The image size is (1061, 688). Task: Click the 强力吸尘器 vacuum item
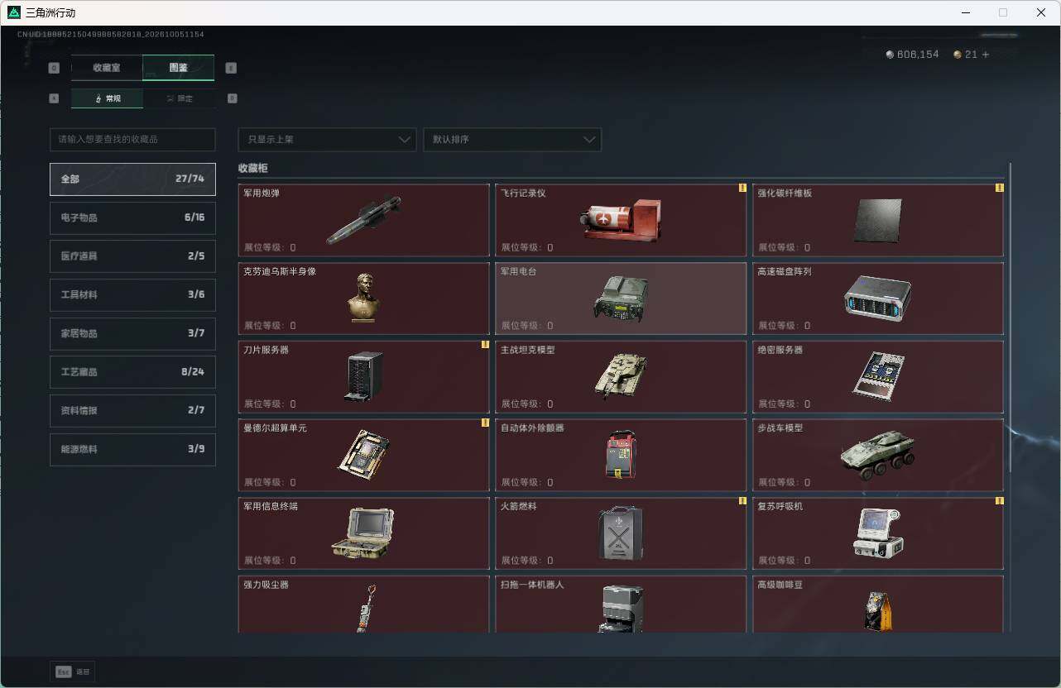363,604
